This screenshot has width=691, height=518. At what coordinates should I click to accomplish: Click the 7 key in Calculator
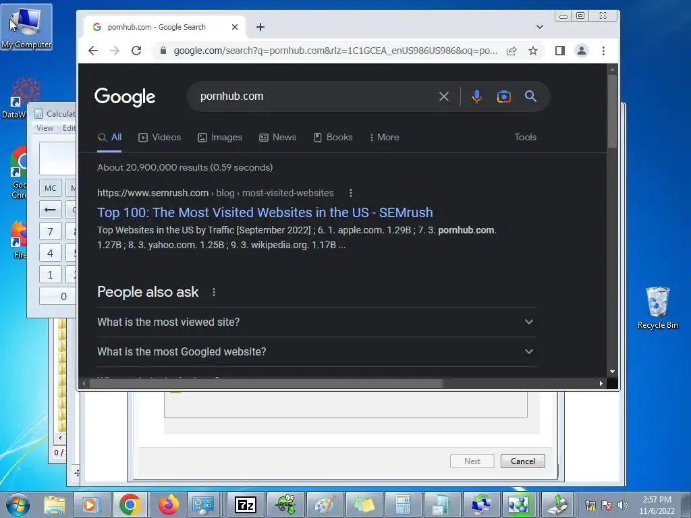click(50, 232)
